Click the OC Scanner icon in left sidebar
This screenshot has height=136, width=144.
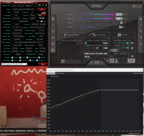coord(53,37)
